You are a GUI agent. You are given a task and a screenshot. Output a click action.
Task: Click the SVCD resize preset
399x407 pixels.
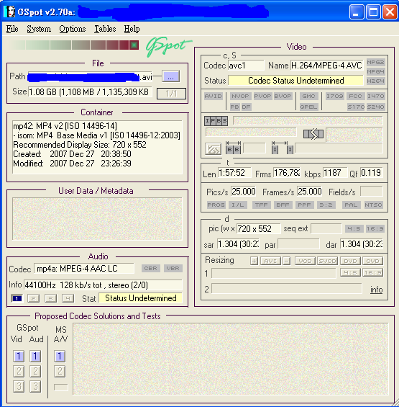(328, 261)
